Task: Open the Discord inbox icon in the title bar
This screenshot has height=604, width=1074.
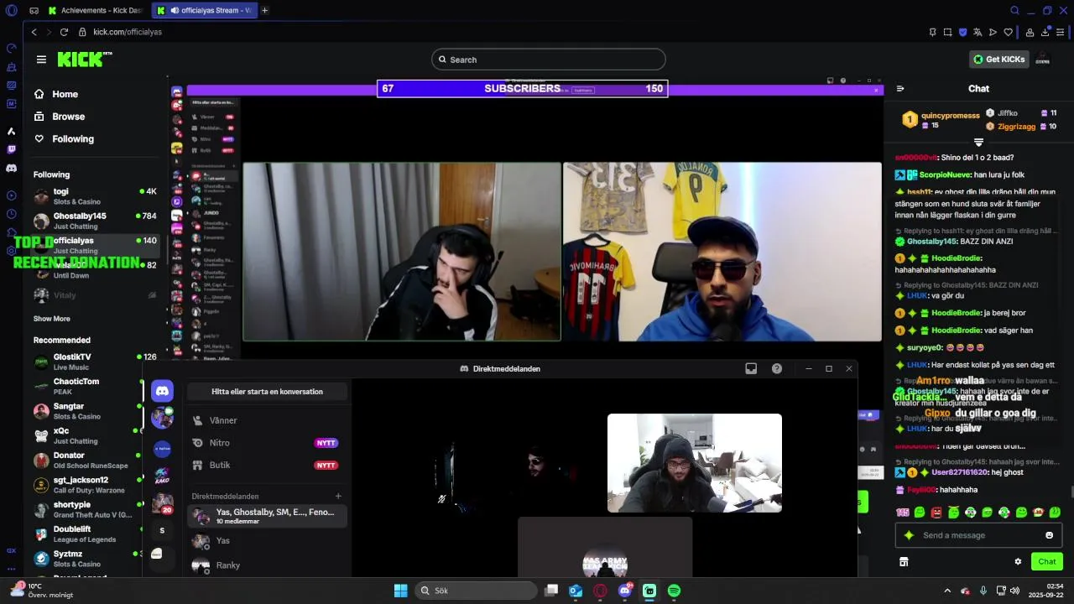Action: coord(751,368)
